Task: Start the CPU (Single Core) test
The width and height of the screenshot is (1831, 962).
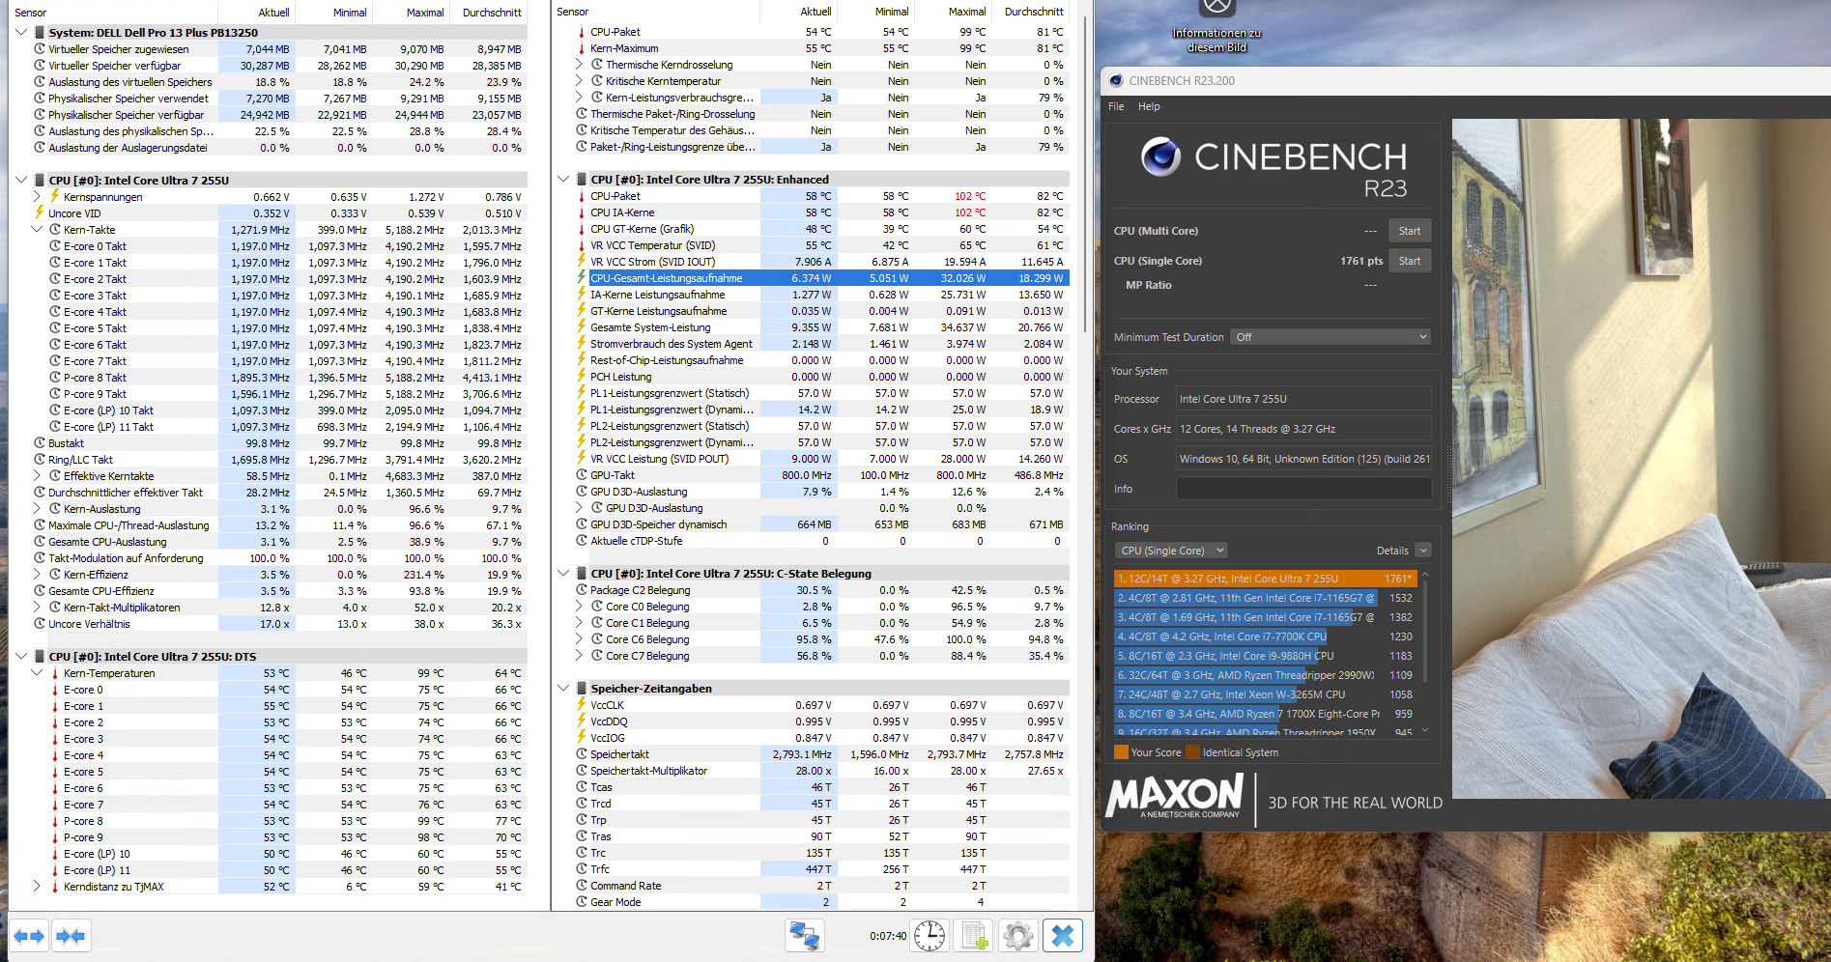Action: pos(1410,261)
